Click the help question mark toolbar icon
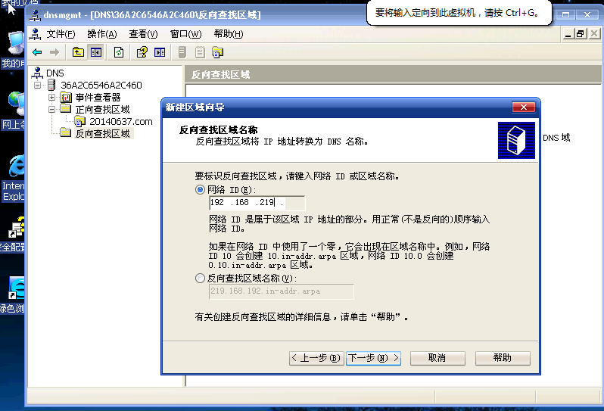The image size is (604, 411). coord(142,52)
